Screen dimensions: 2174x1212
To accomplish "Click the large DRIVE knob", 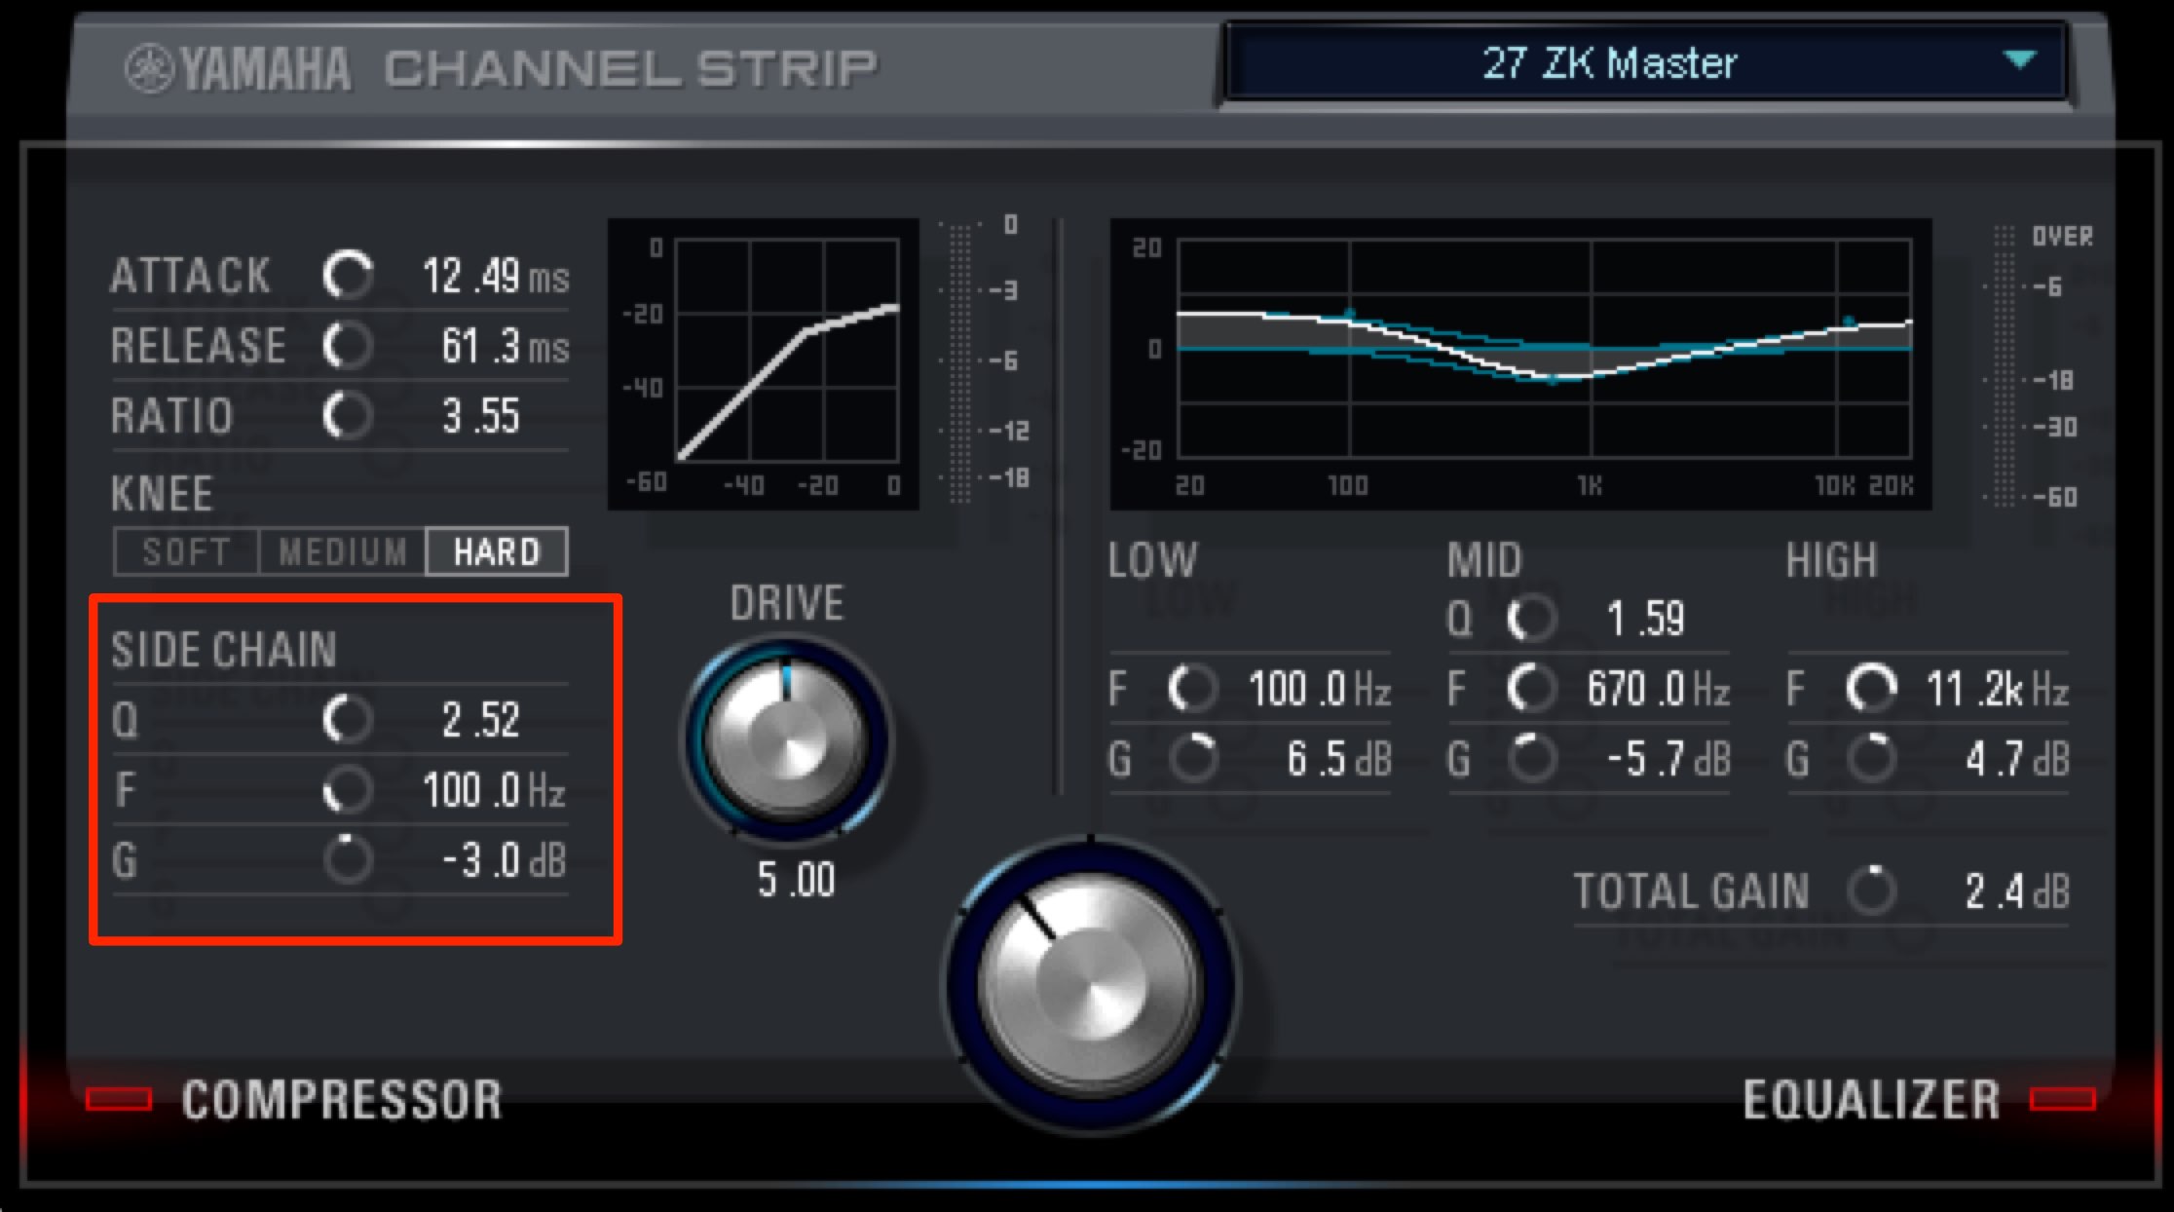I will tap(786, 739).
